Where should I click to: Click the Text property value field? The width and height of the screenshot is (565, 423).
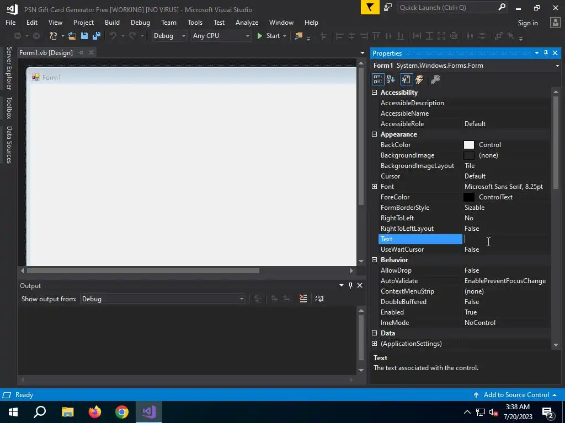click(507, 239)
